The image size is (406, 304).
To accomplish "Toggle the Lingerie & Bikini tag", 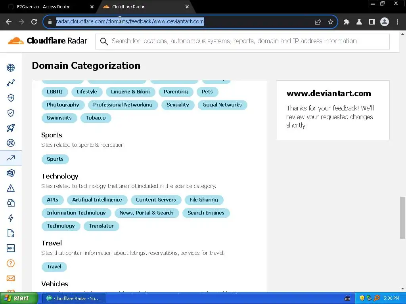I will (x=130, y=92).
